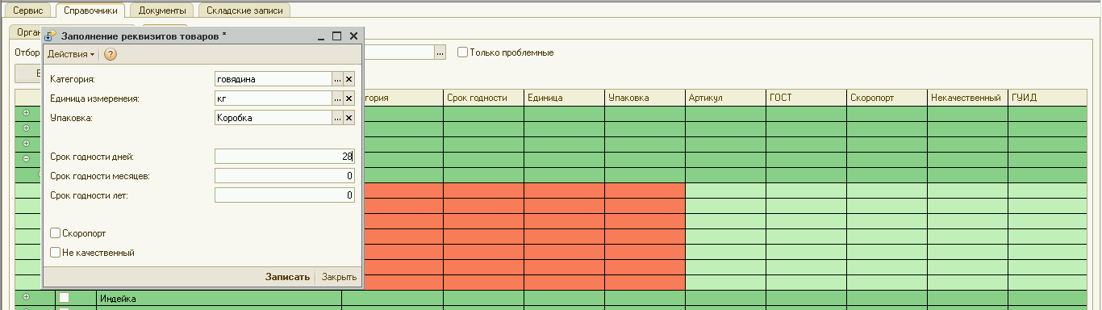This screenshot has height=310, width=1102.
Task: Select the Справочники tab
Action: click(x=91, y=10)
